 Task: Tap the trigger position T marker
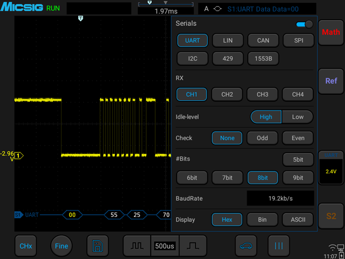[x=80, y=18]
